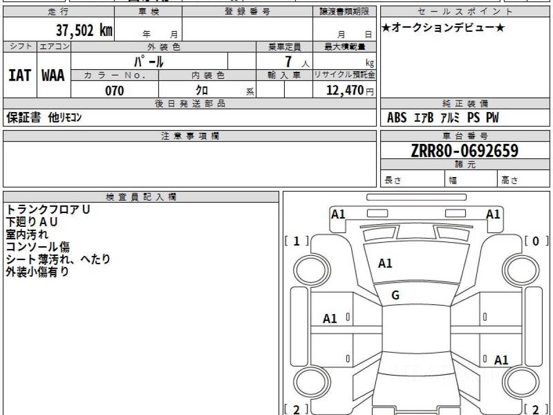Click the 乗車定員 header cell
This screenshot has width=553, height=415.
pyautogui.click(x=284, y=47)
